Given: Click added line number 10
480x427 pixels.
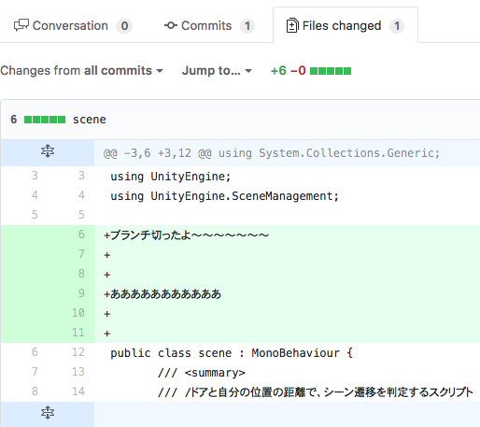Looking at the screenshot, I should click(x=78, y=313).
